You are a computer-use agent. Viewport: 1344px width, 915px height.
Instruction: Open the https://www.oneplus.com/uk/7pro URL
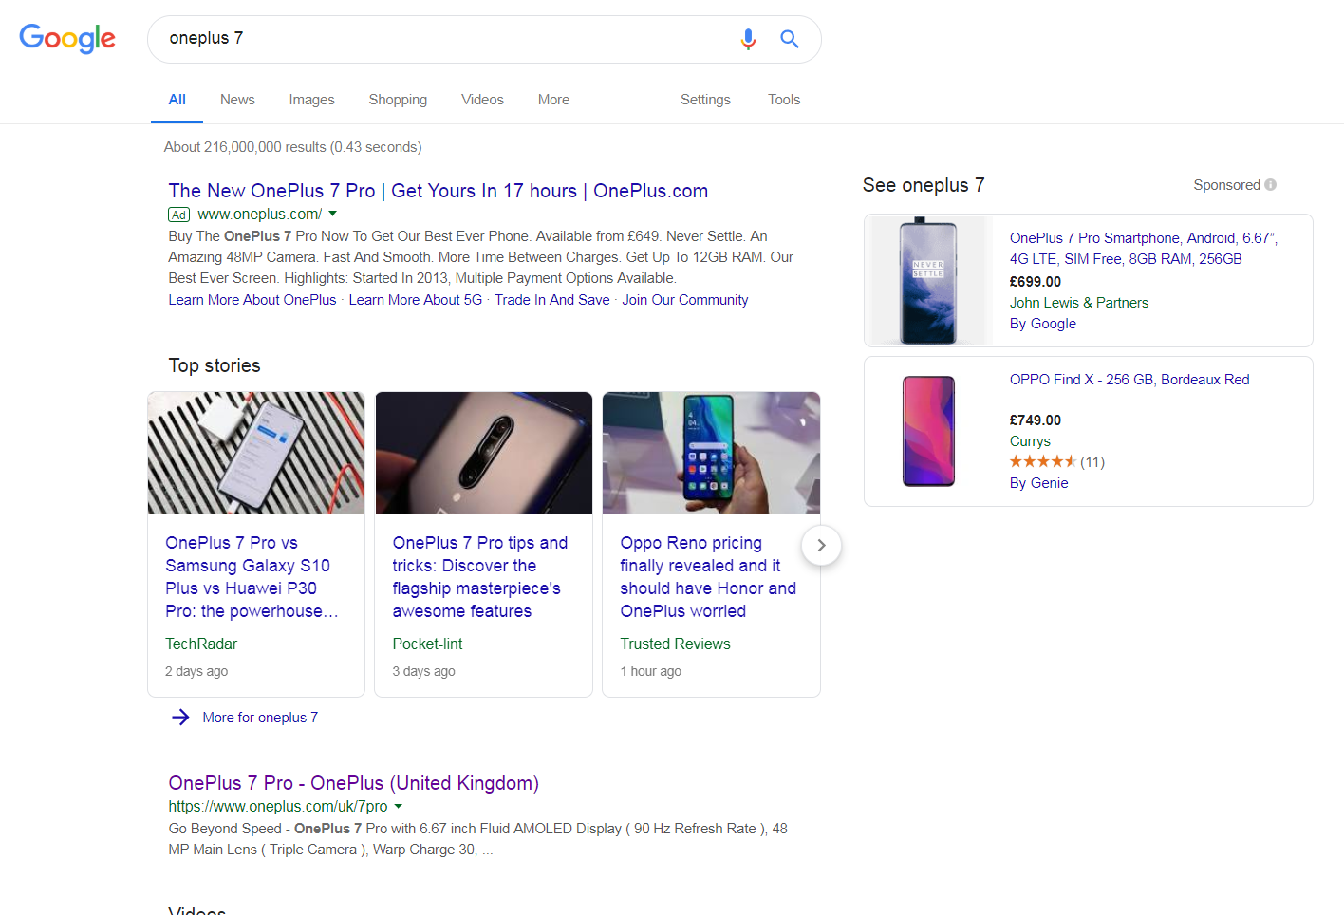[278, 807]
